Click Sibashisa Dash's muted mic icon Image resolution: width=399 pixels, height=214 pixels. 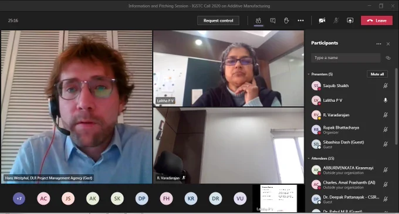386,144
